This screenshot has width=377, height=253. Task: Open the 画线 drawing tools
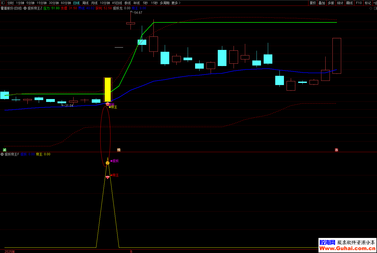pyautogui.click(x=349, y=3)
